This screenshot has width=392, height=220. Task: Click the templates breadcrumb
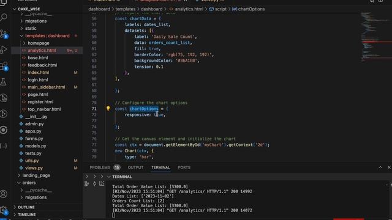click(125, 9)
